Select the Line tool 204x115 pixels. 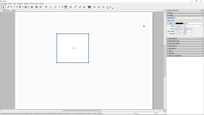tap(8, 7)
